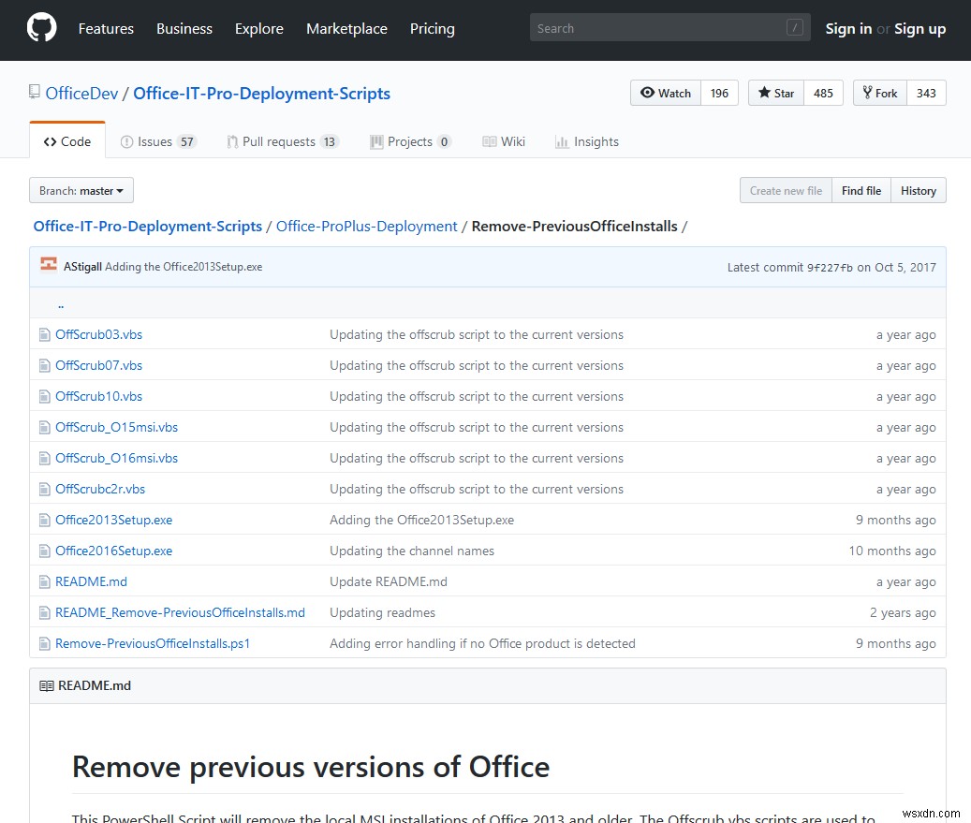Click the Find file button
The height and width of the screenshot is (823, 971).
(861, 190)
